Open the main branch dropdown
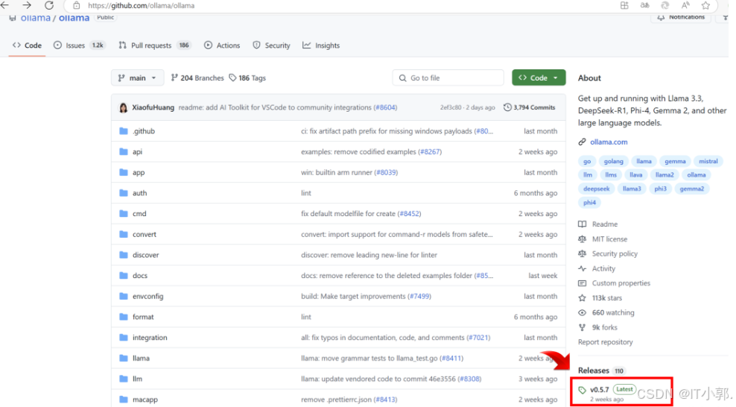 pyautogui.click(x=138, y=78)
